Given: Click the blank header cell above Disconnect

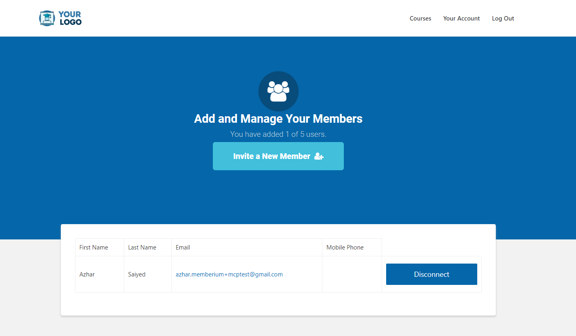Looking at the screenshot, I should click(432, 247).
